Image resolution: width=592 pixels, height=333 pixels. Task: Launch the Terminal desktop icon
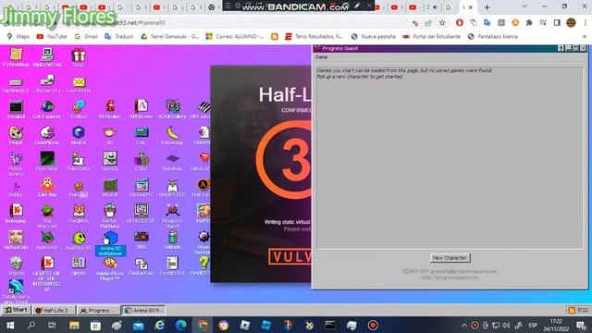coord(16,109)
